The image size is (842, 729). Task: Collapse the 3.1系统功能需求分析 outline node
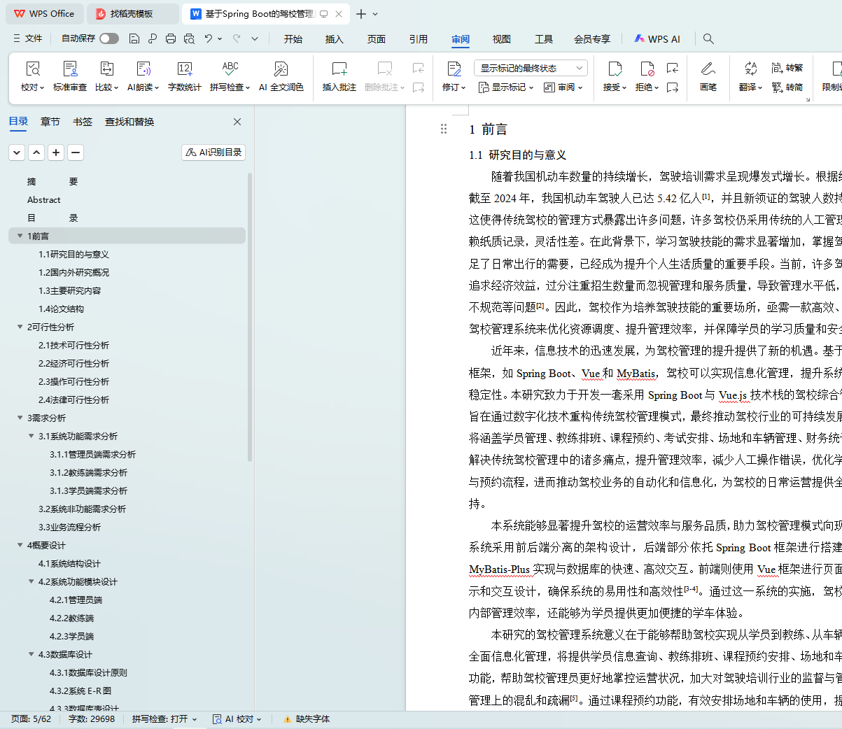point(31,436)
